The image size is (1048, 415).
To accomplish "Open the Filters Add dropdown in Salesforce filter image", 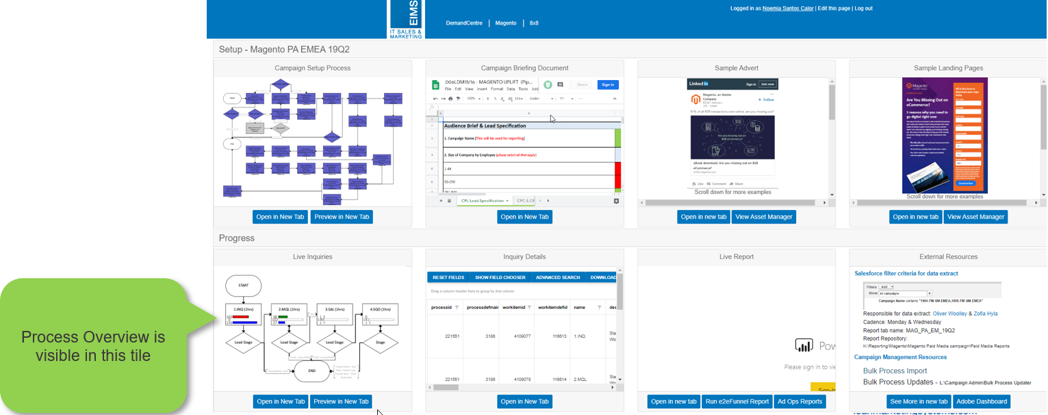I will pyautogui.click(x=886, y=286).
